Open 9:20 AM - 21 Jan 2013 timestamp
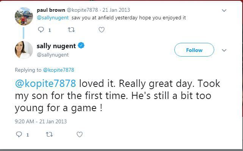Image resolution: width=243 pixels, height=151 pixels. point(41,121)
